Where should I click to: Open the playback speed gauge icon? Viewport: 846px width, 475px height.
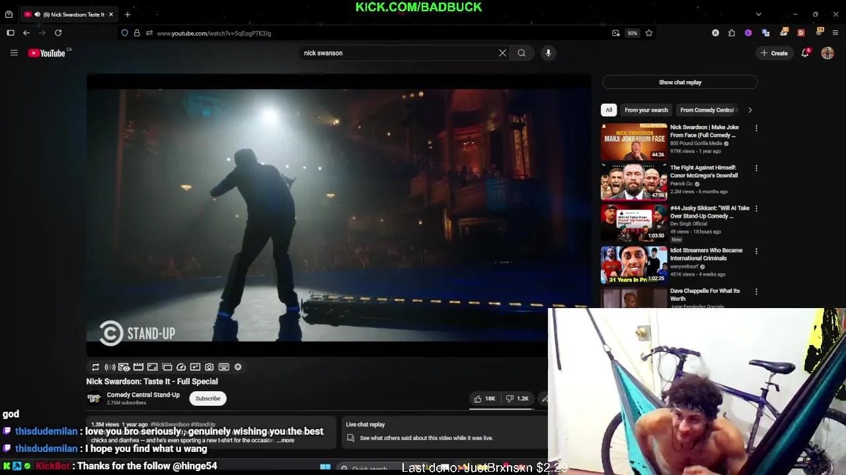[x=181, y=367]
